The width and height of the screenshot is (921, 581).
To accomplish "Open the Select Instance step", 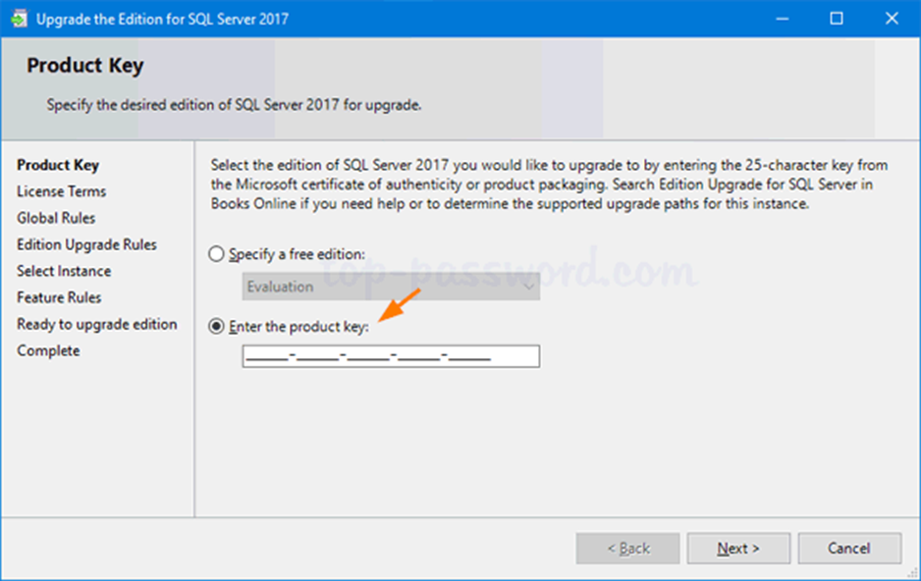I will (64, 271).
